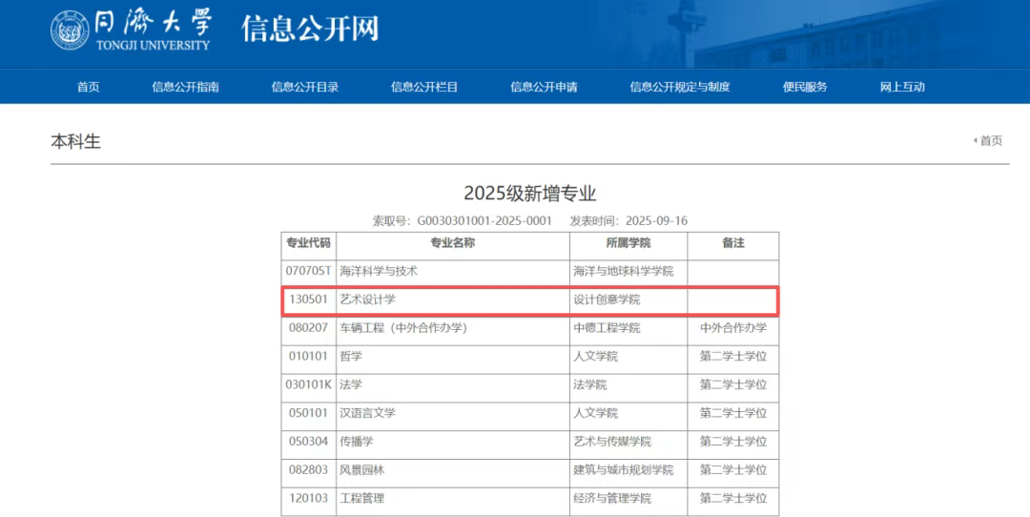Click the 海洋科学与技术 major name cell
Viewport: 1030px width, 517px height.
(x=379, y=271)
